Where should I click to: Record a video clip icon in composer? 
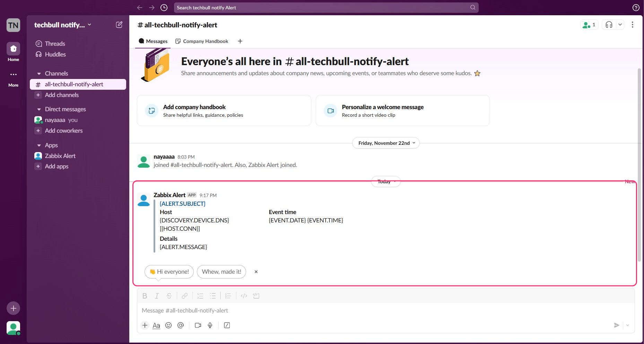[198, 325]
